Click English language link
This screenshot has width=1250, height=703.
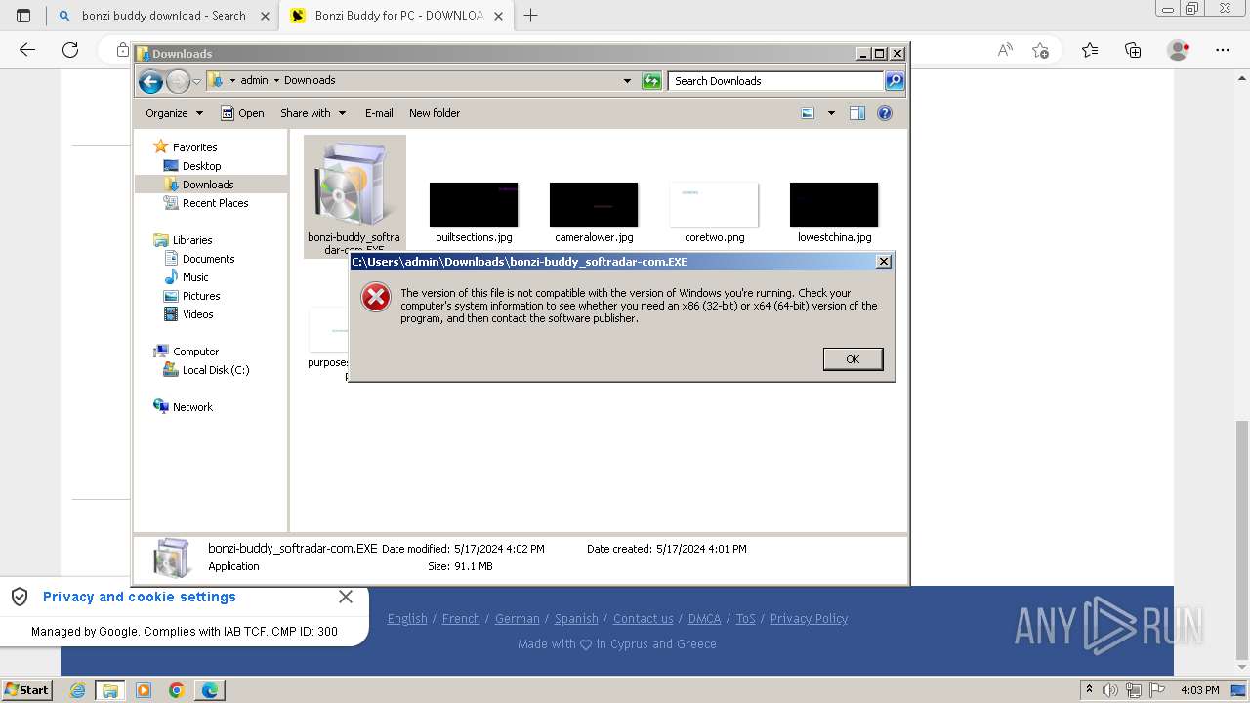point(407,619)
